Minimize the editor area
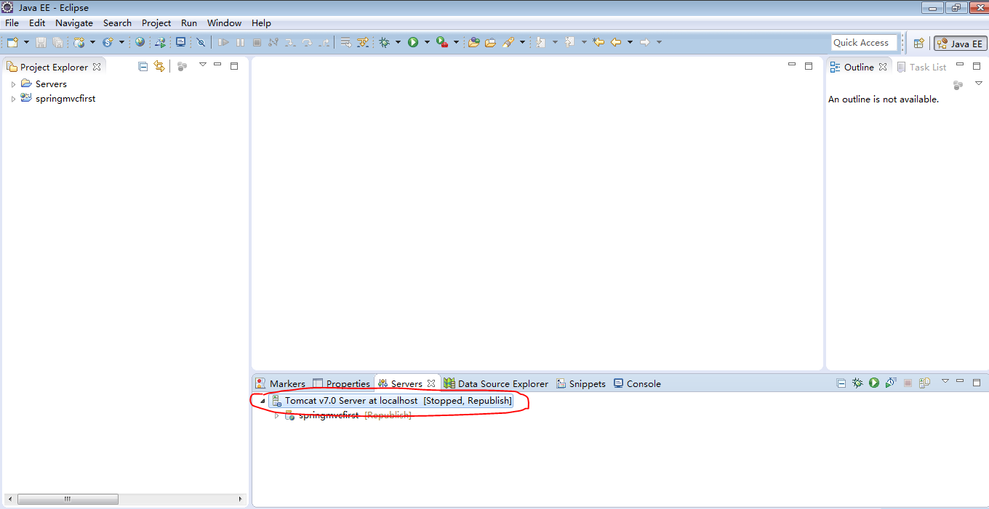Viewport: 989px width, 509px height. point(792,65)
